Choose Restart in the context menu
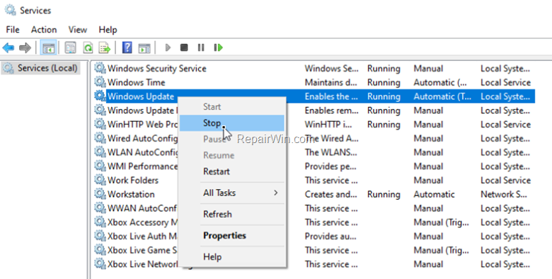This screenshot has height=279, width=552. (x=232, y=171)
